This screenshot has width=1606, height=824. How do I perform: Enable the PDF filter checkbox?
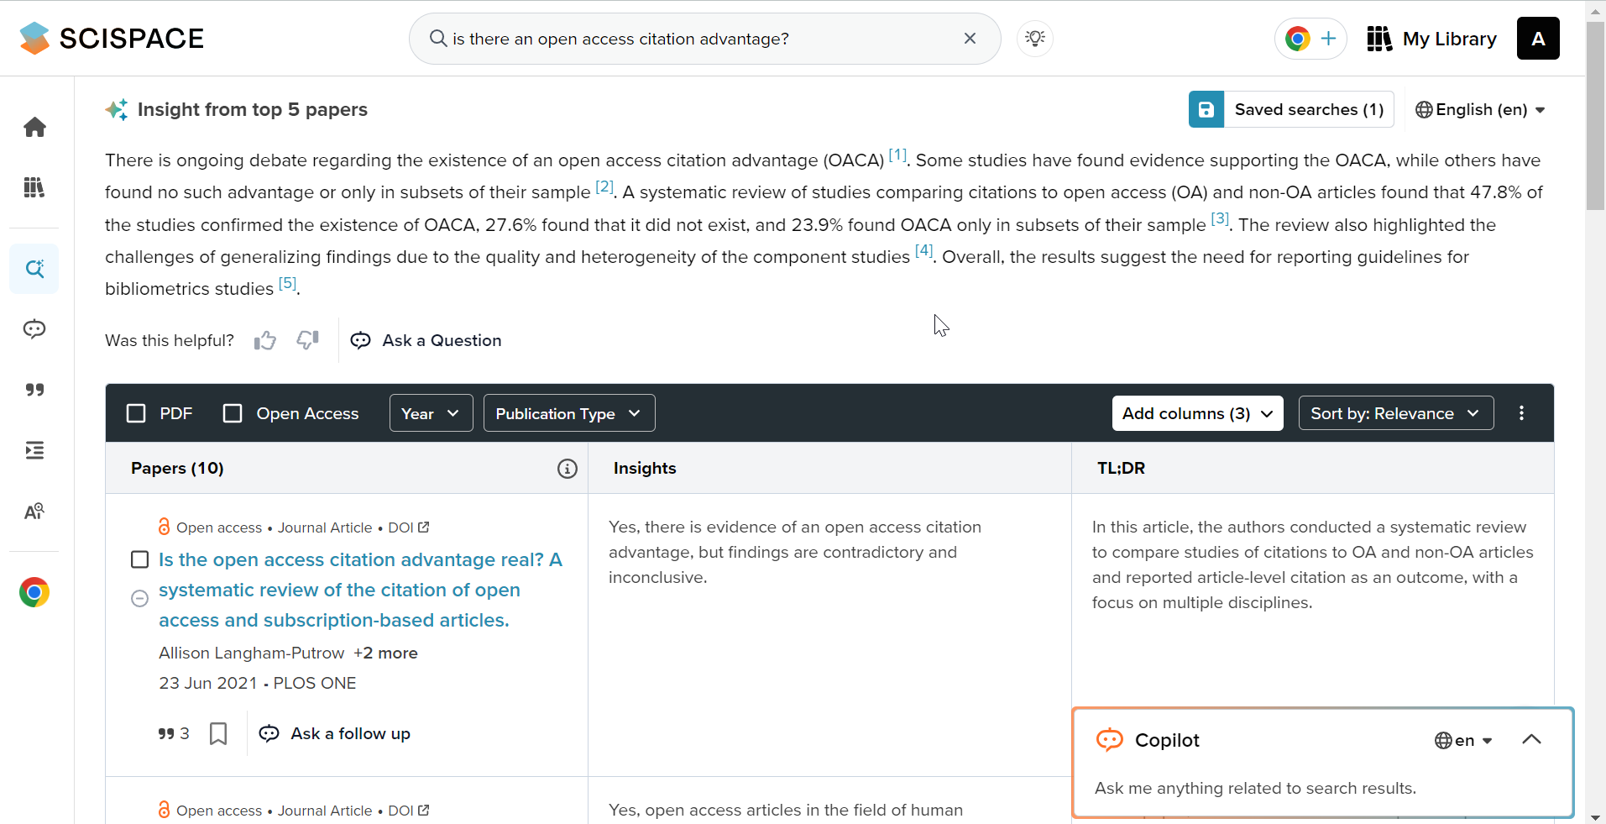pos(136,413)
